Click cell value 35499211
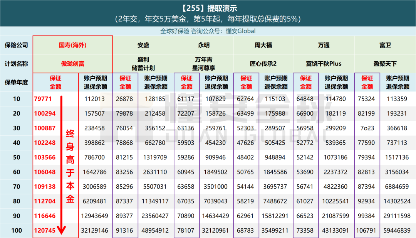 pos(275,231)
